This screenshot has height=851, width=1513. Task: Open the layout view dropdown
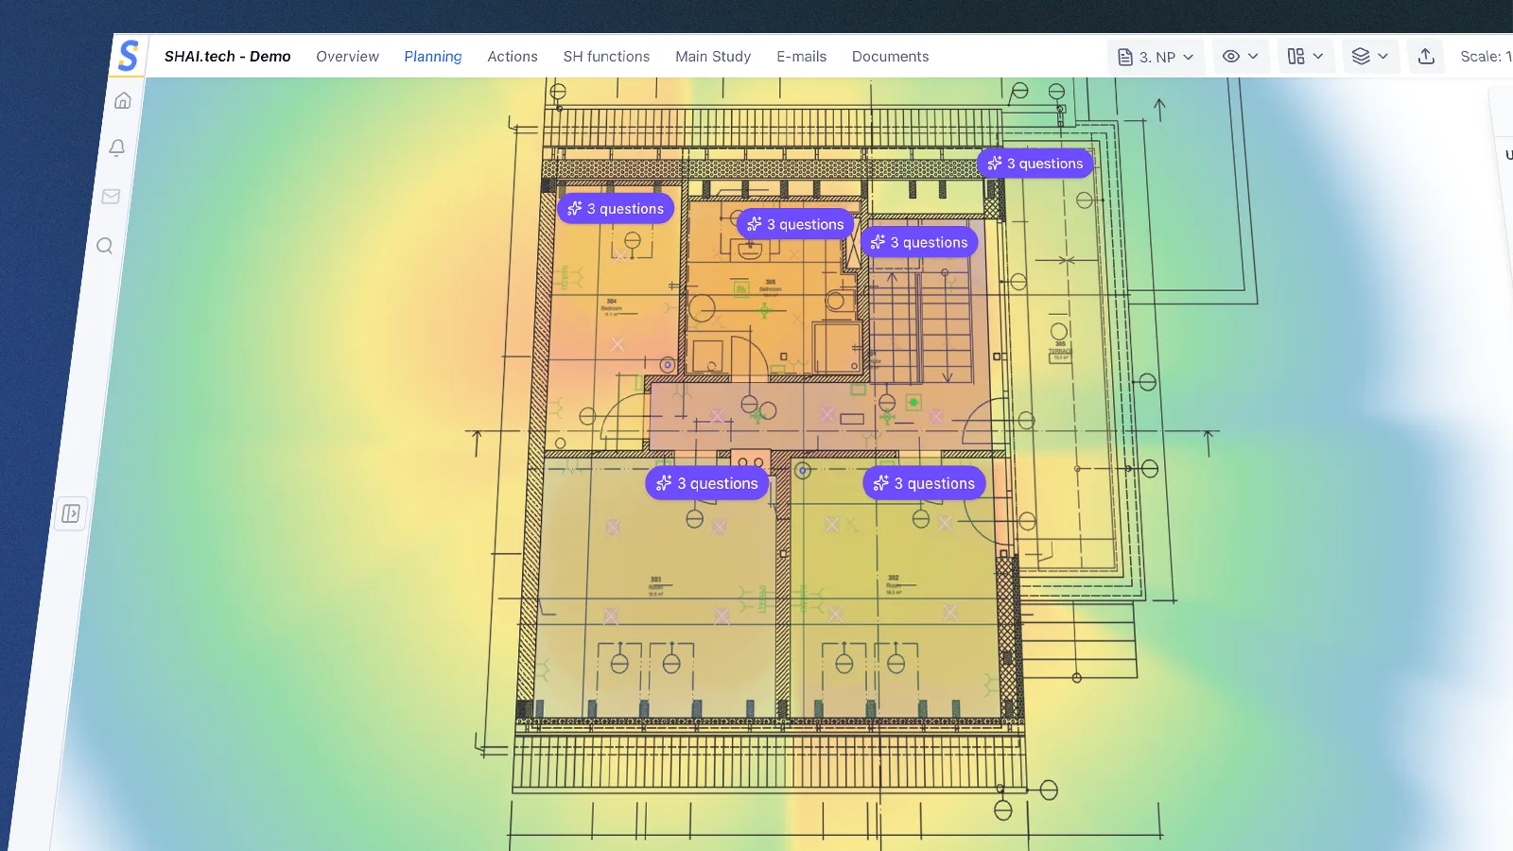[1305, 57]
